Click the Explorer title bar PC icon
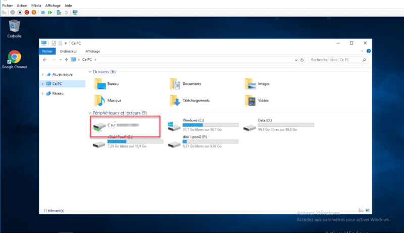This screenshot has width=404, height=233. click(44, 43)
